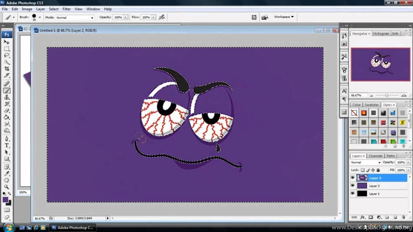Hide Layer 1 with eye icon
413x232 pixels.
[x=352, y=194]
